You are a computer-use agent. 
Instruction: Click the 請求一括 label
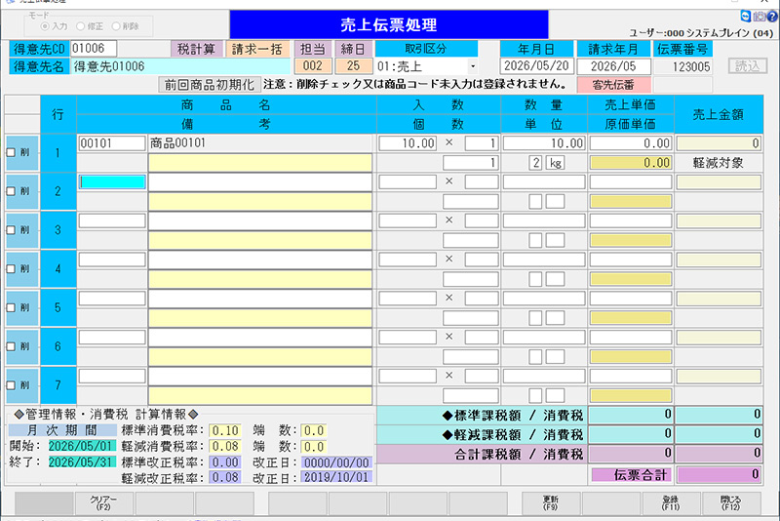tap(257, 49)
